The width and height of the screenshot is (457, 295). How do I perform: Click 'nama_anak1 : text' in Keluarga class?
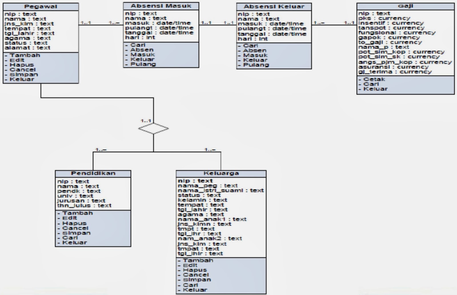coord(212,219)
